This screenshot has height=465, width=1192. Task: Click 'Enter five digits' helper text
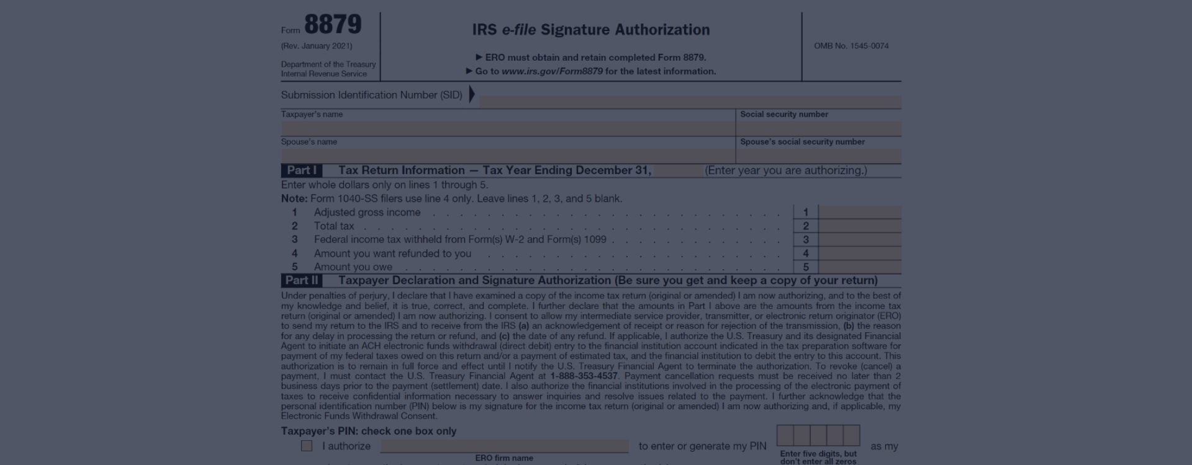[818, 458]
